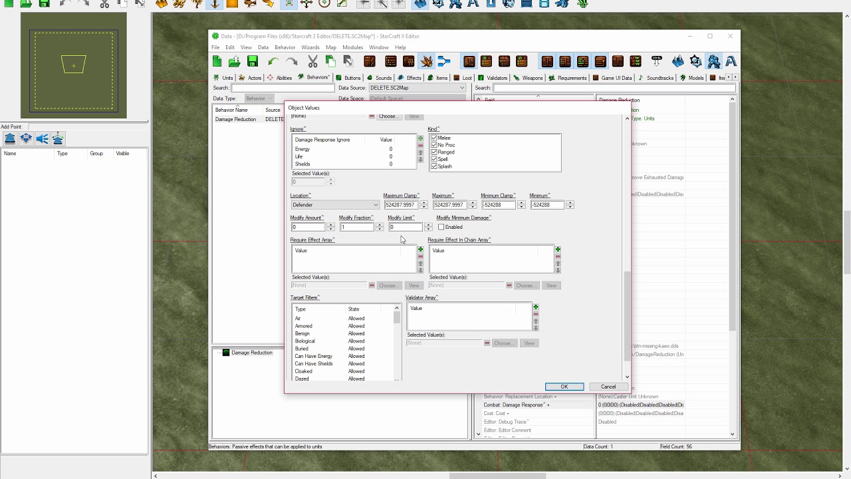Click the Maximum Clamp value field
Screen dimensions: 851x479
point(402,205)
